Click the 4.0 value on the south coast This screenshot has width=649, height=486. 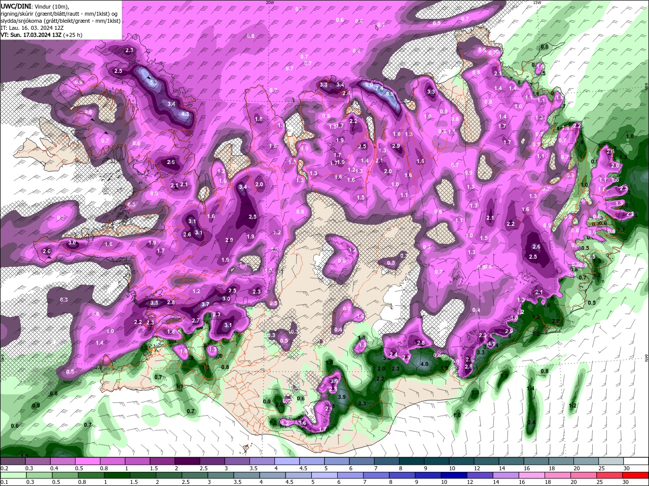tap(424, 364)
